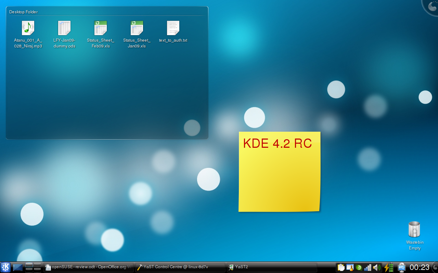Open the panel toolbox at the taskbar's right end

435,267
